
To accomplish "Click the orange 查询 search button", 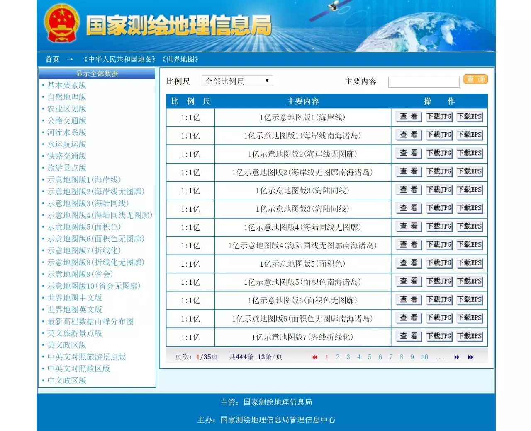I will pyautogui.click(x=475, y=79).
